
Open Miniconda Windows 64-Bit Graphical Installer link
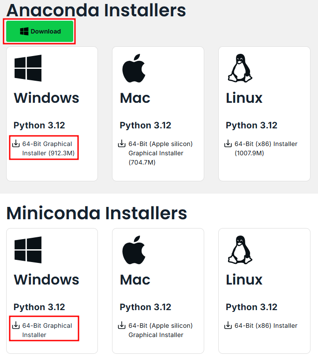pyautogui.click(x=47, y=330)
